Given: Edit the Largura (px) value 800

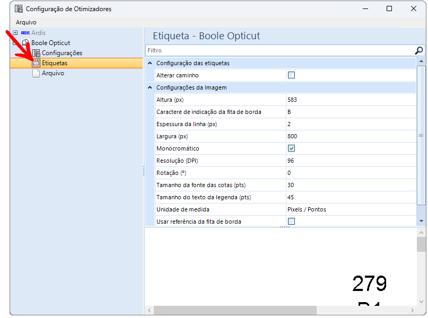Looking at the screenshot, I should (x=351, y=136).
